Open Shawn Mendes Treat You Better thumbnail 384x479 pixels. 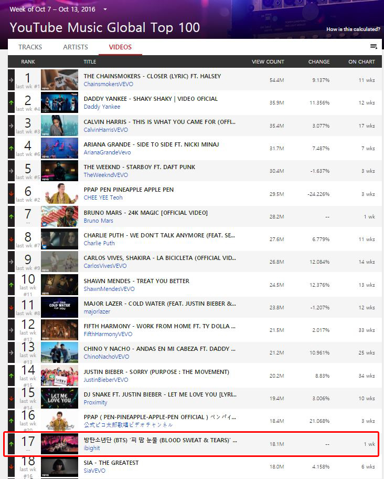click(x=59, y=285)
